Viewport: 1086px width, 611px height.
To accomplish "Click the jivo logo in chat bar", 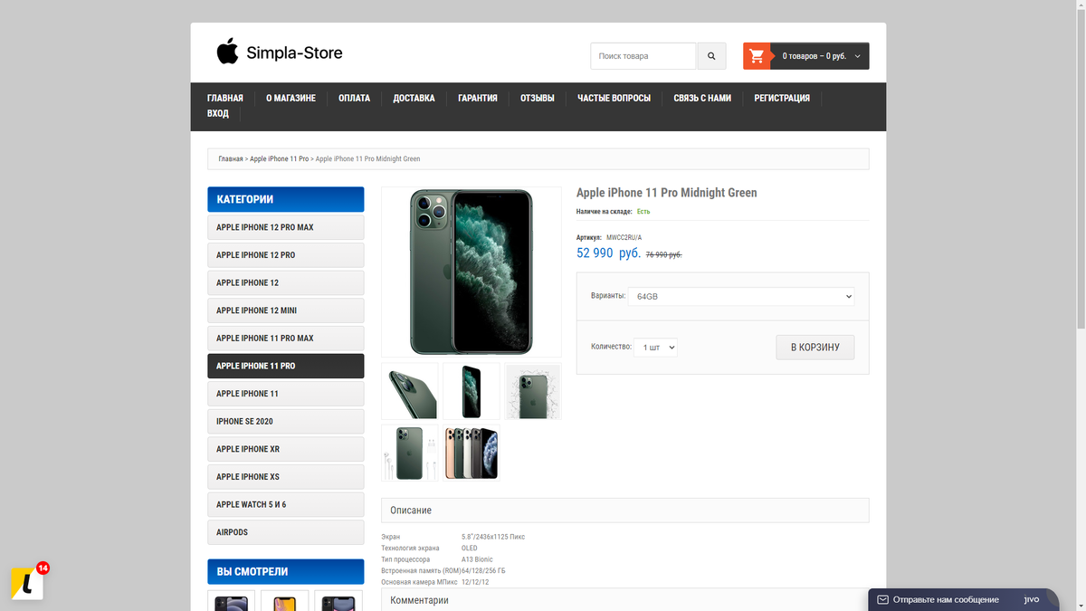I will click(x=1032, y=599).
